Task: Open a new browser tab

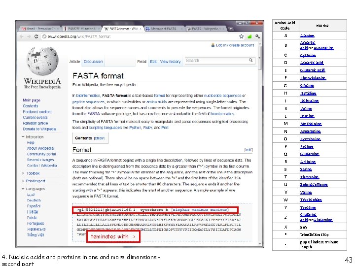Action: click(x=231, y=29)
